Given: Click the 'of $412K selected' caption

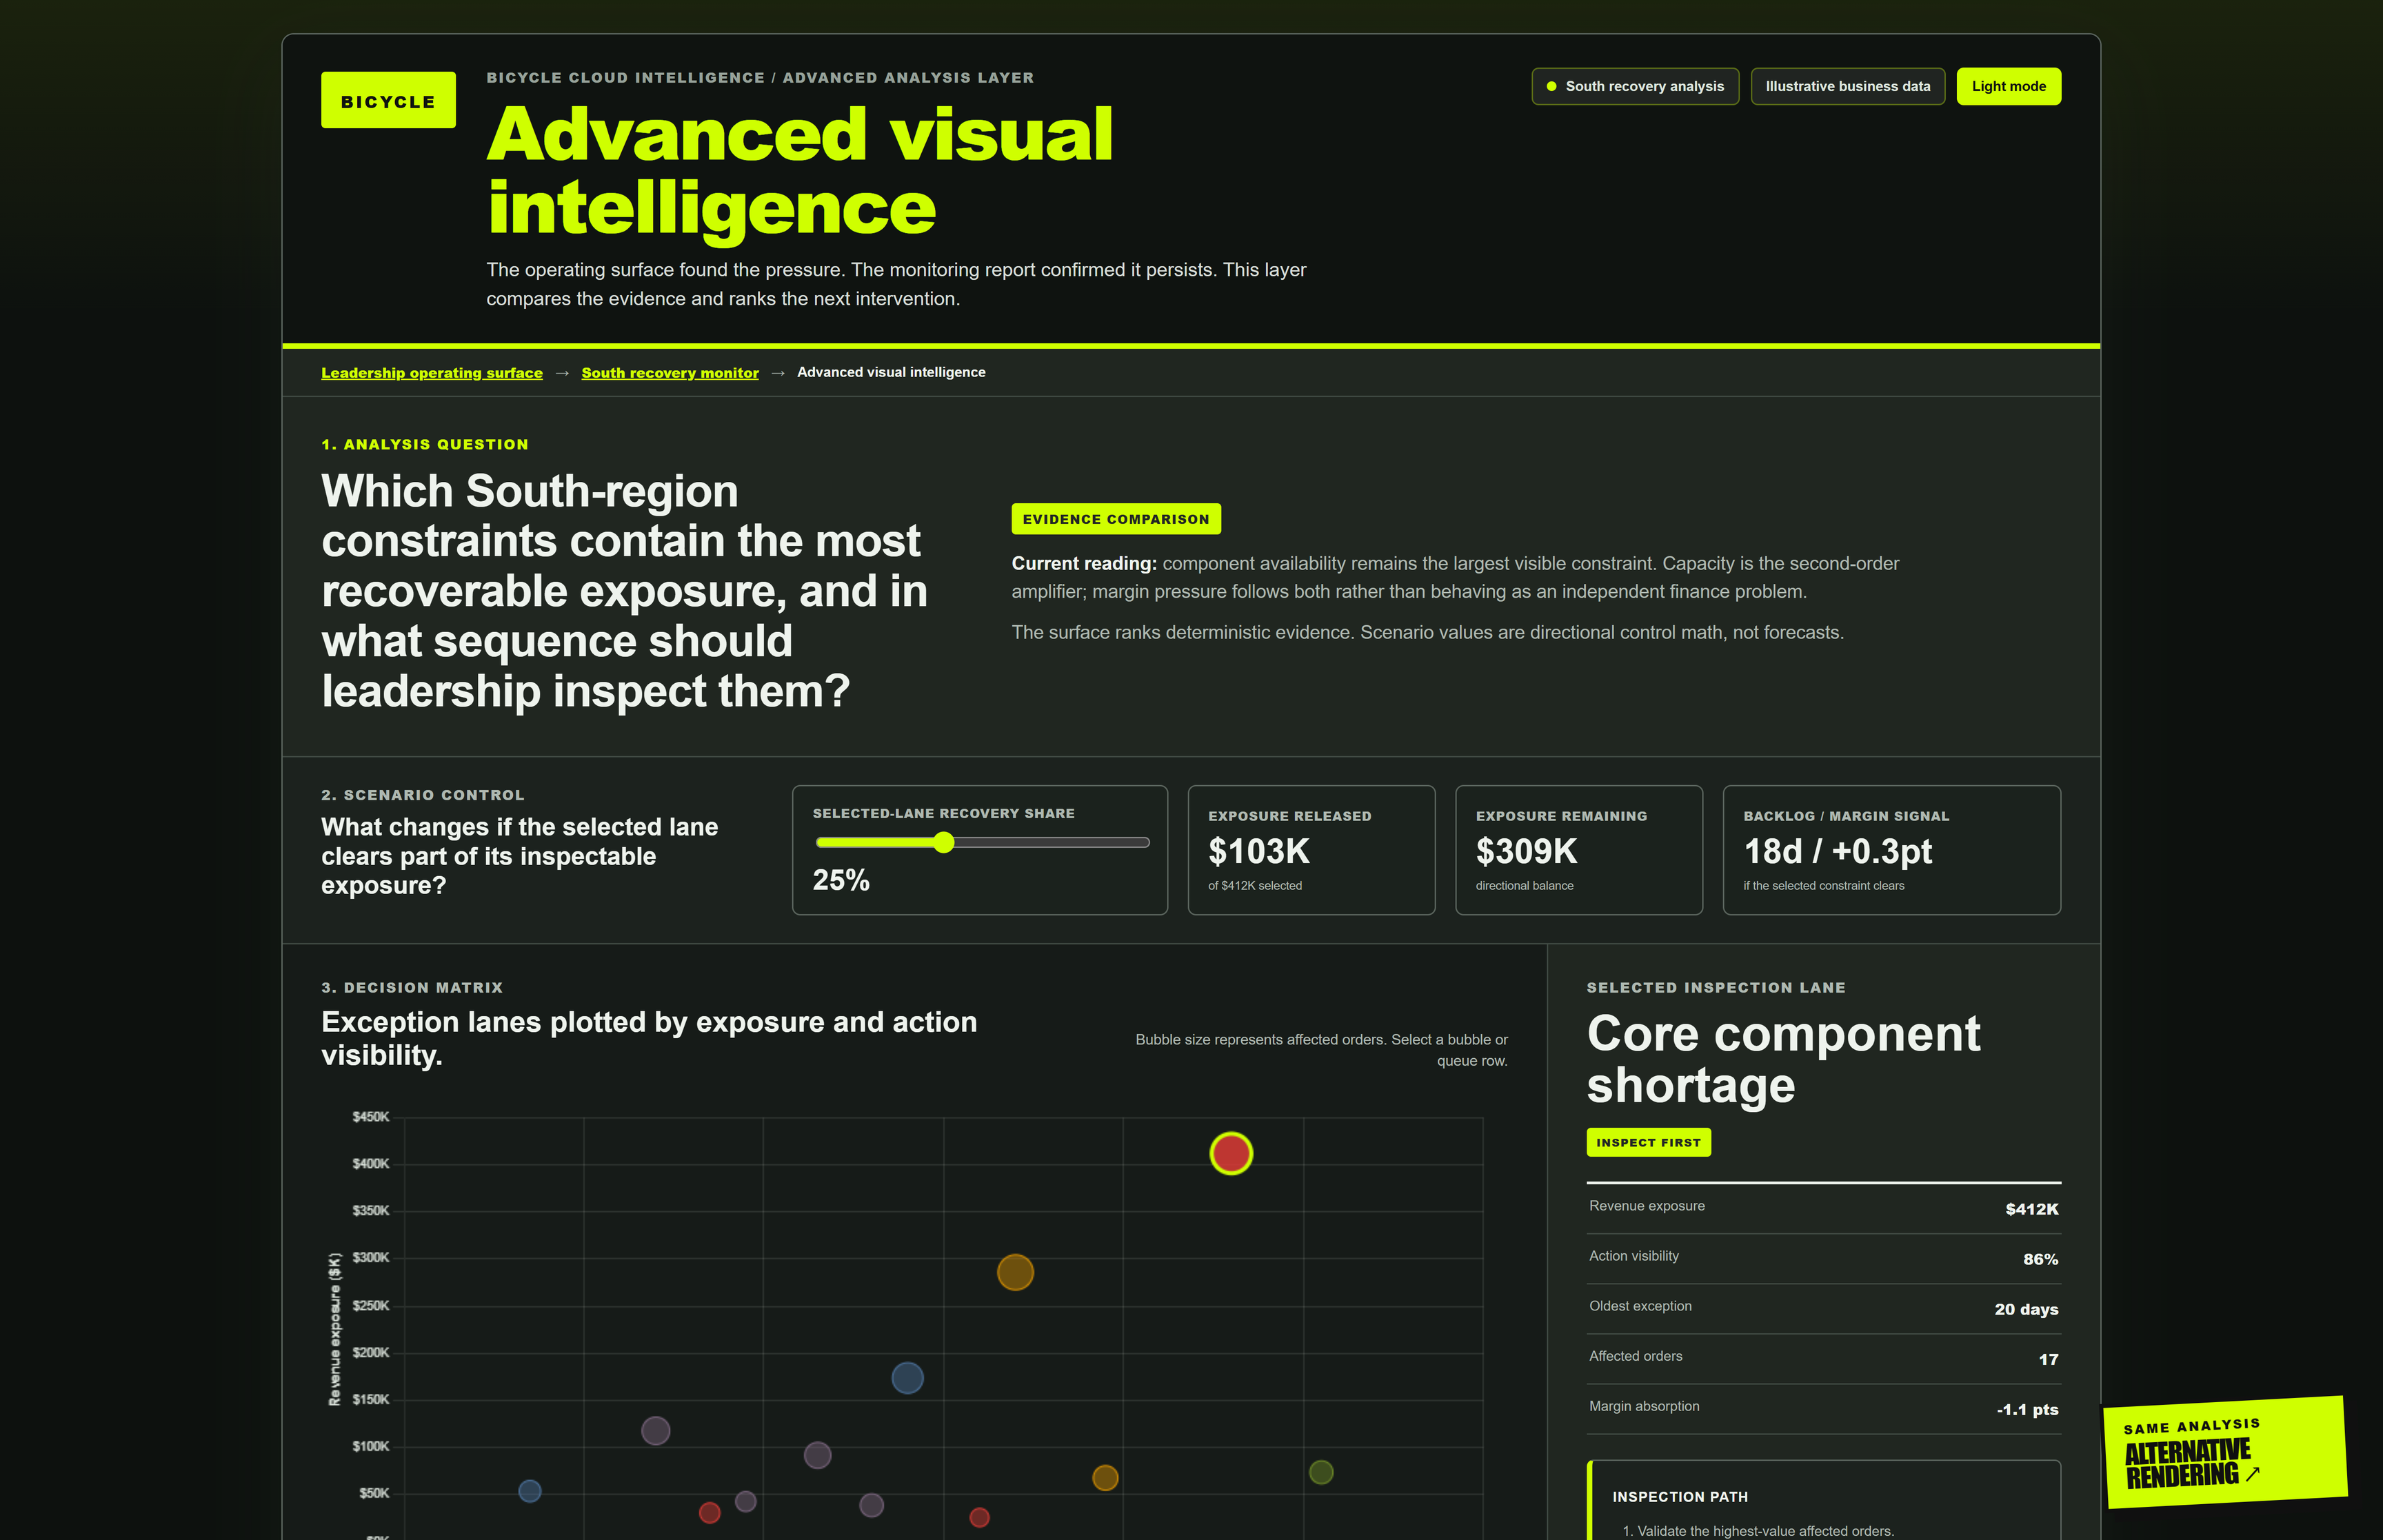Looking at the screenshot, I should 1255,886.
